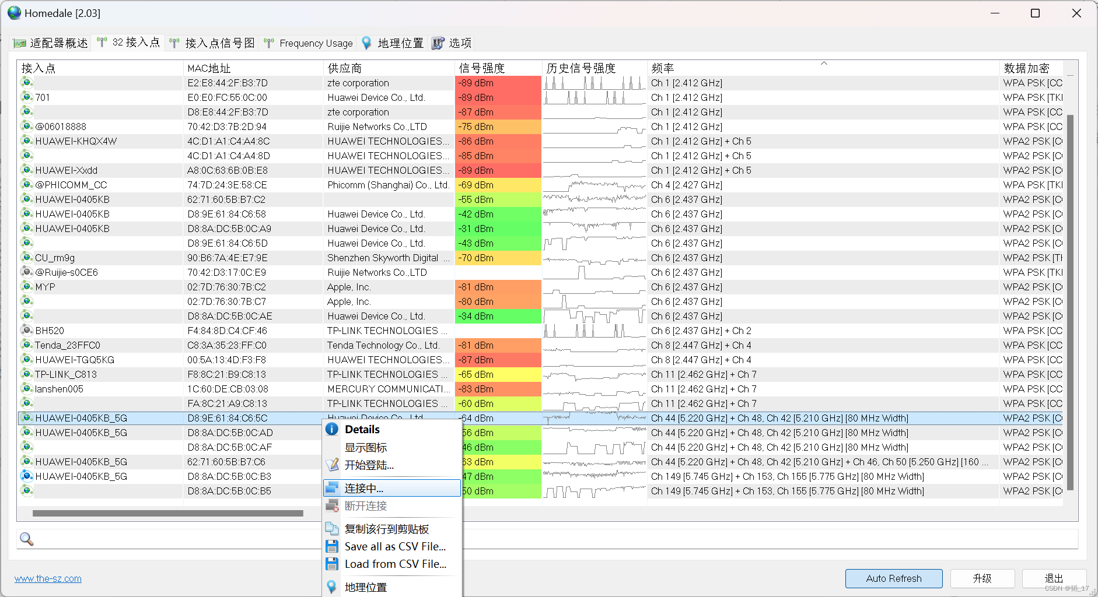The height and width of the screenshot is (597, 1098).
Task: Click the access point icon of @06018888
Action: tap(27, 126)
